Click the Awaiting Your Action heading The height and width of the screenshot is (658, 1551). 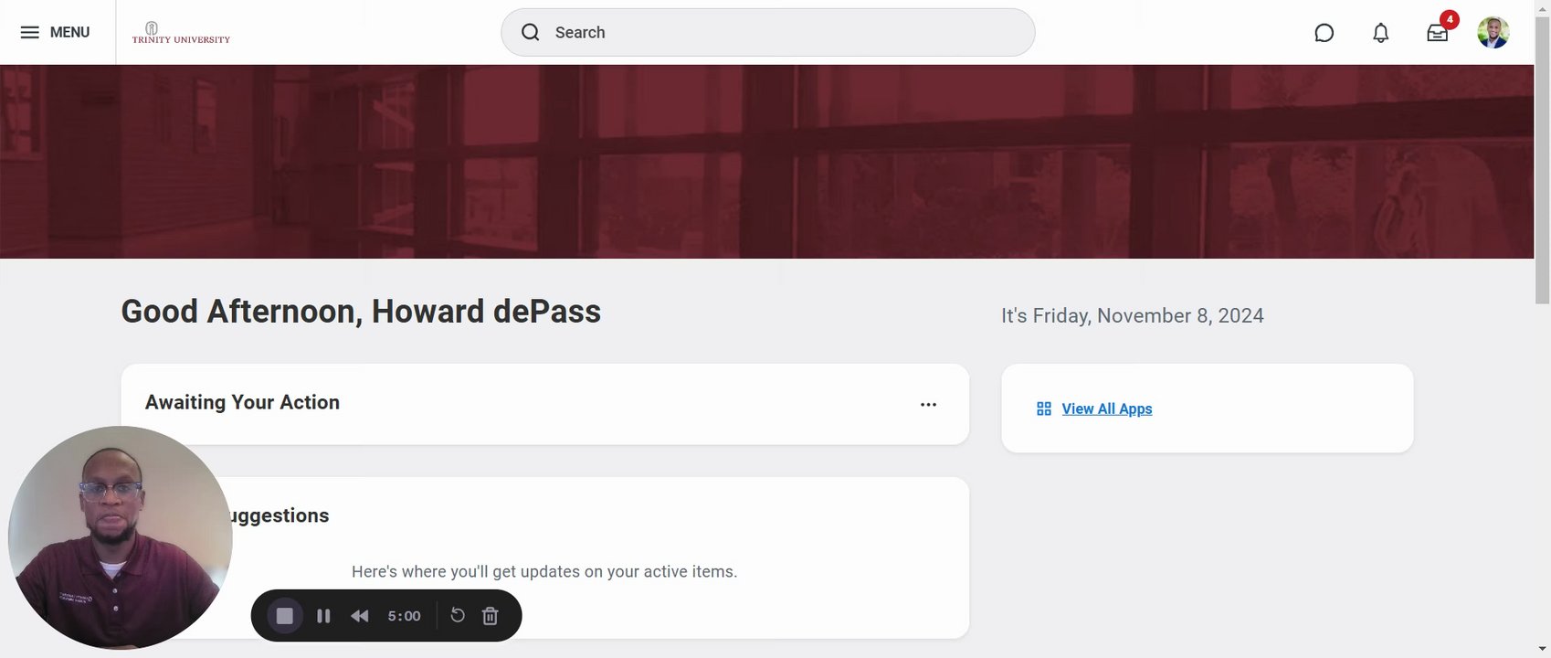(242, 403)
